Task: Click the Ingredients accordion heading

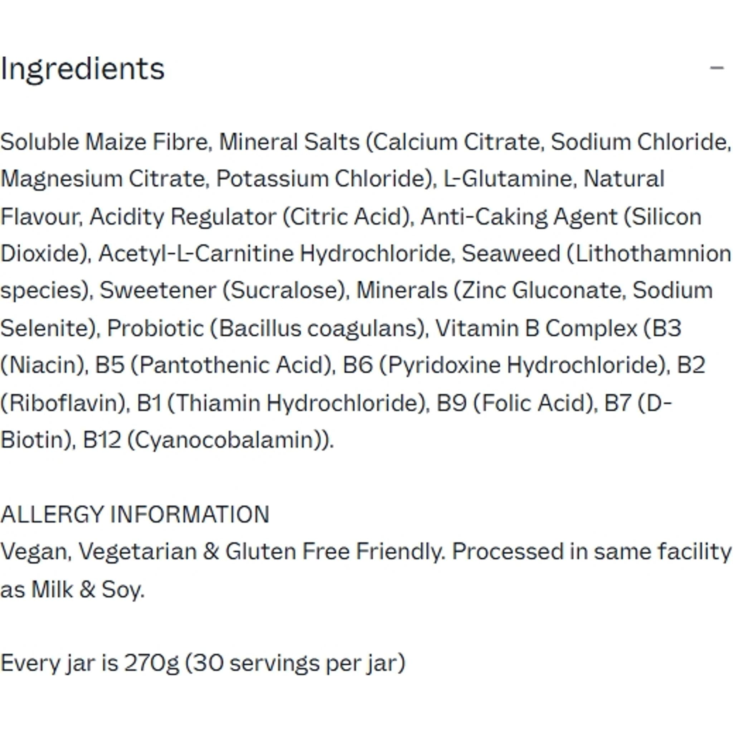Action: (83, 69)
